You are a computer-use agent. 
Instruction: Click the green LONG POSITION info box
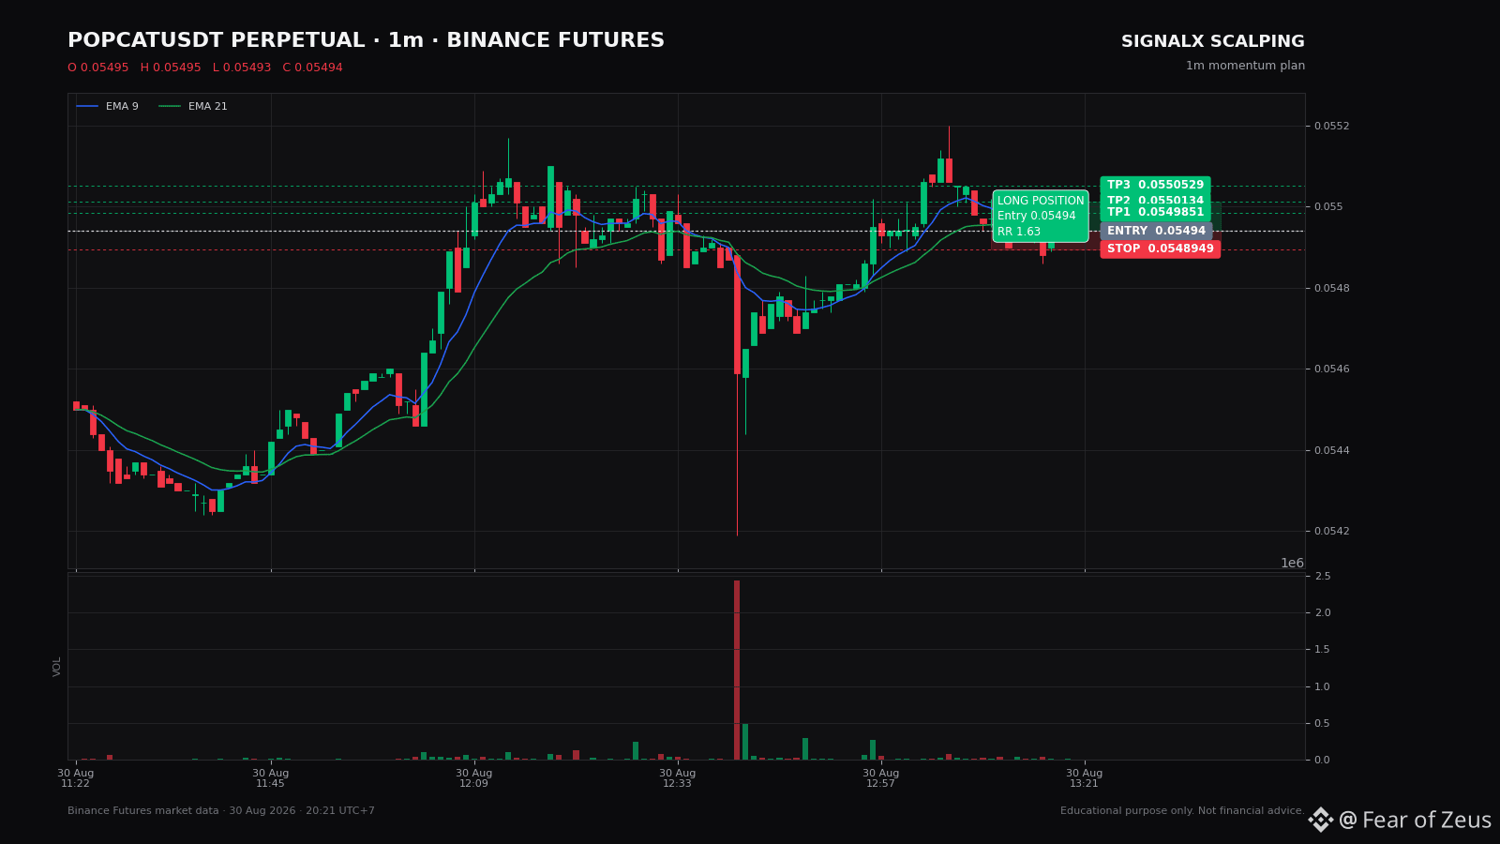click(1041, 216)
